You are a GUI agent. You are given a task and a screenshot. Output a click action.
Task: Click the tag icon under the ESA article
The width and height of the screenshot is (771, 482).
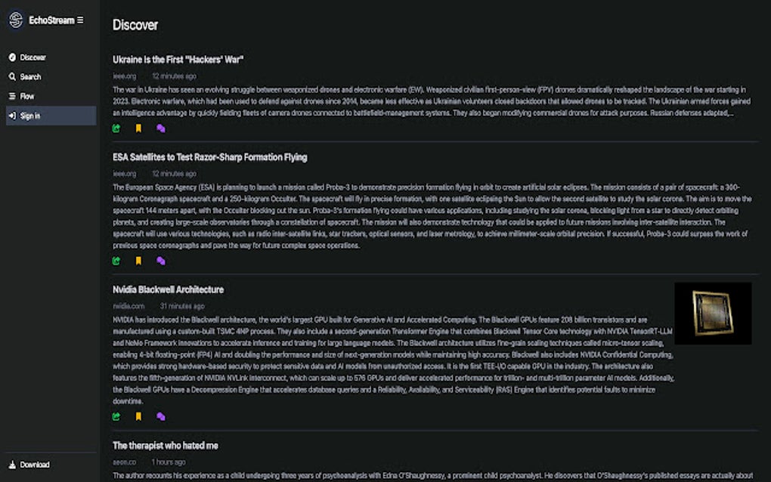pos(160,261)
